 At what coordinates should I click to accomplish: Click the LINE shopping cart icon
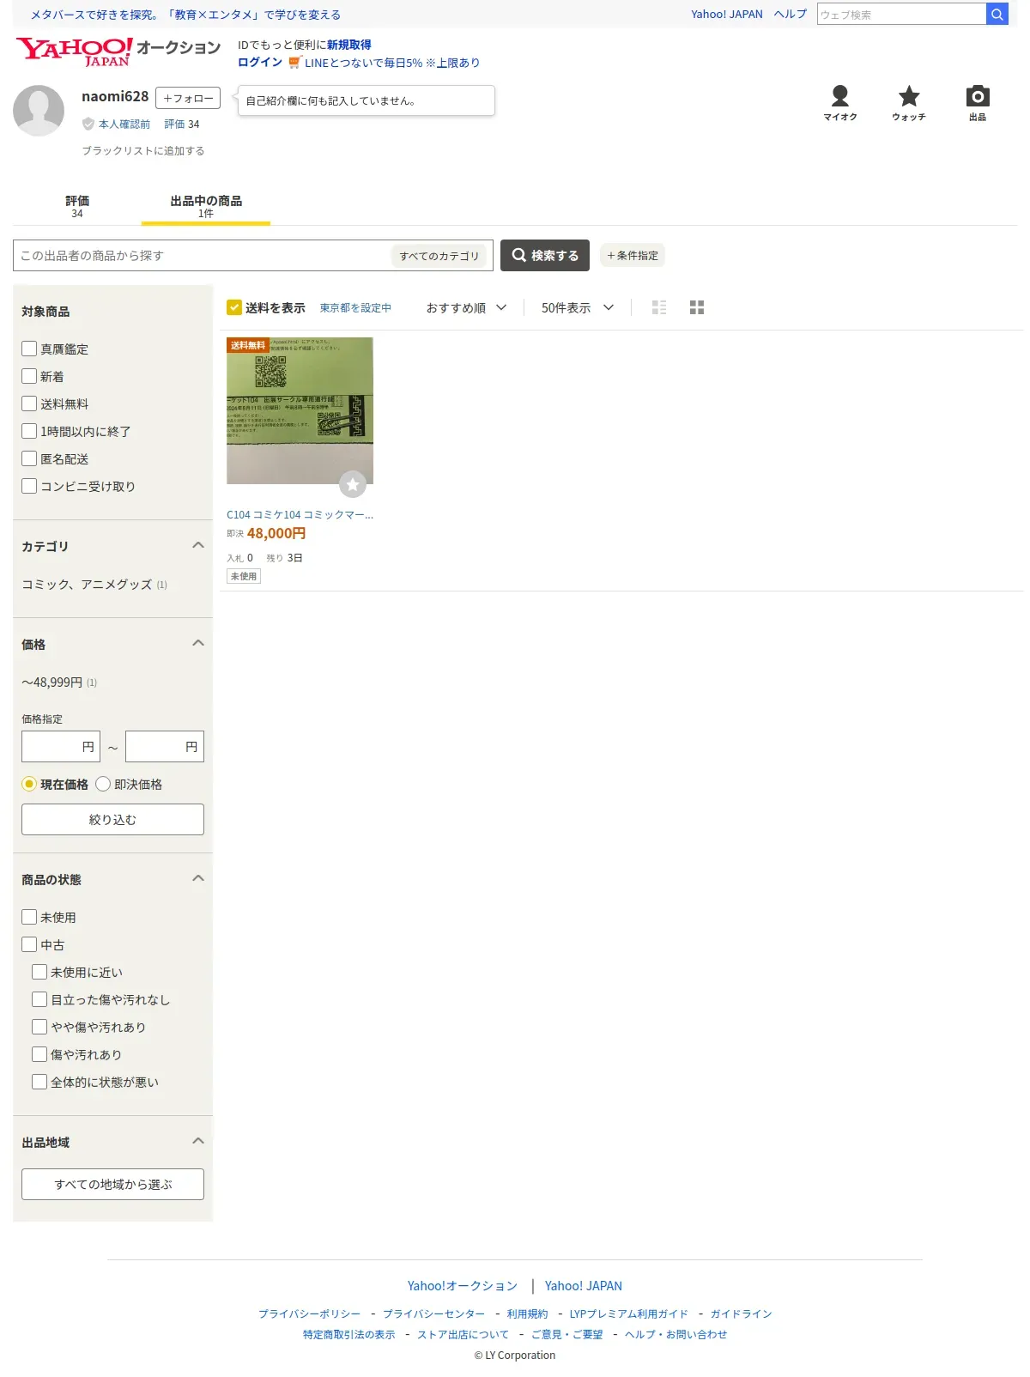pos(294,63)
